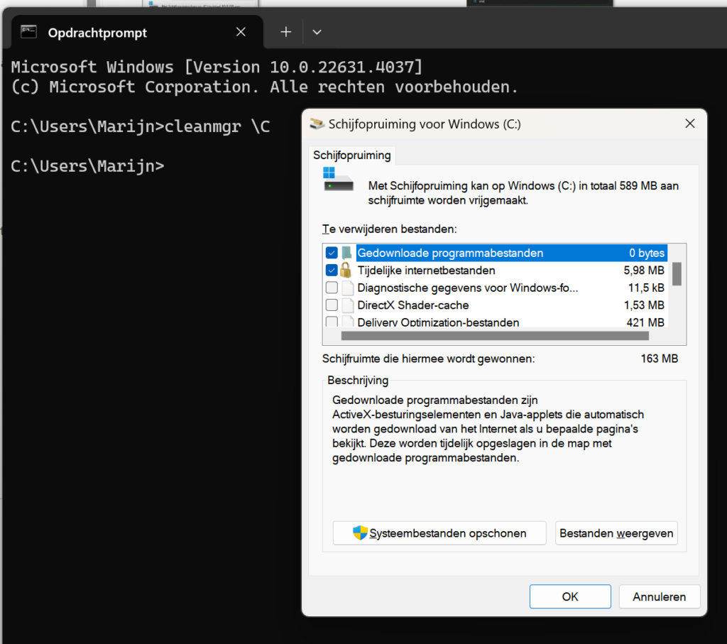This screenshot has height=644, width=727.
Task: Click Systeembestanden opschonen button
Action: point(439,533)
